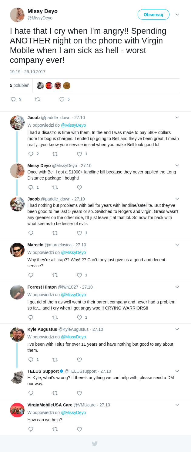Viewport: 191px width, 452px height.
Task: Retweet Missy Deyo's main tweet
Action: tap(37, 99)
